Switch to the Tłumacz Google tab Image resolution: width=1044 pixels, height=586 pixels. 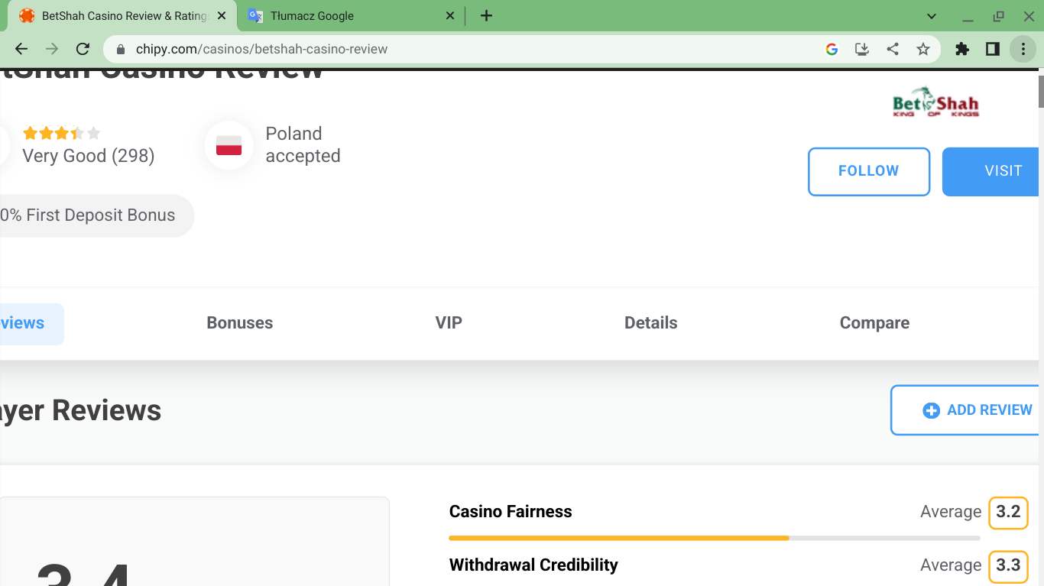click(344, 16)
